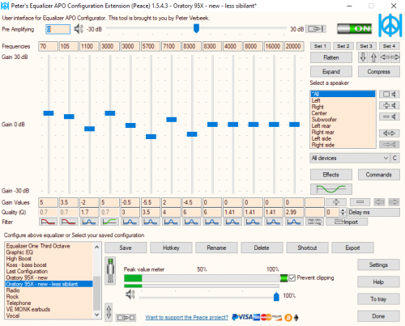This screenshot has width=405, height=326.
Task: Shift frequencies right with right arrow
Action: 394,57
